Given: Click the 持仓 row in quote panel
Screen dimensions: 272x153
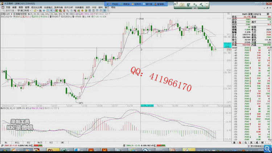Looking at the screenshot, I should coord(252,37).
